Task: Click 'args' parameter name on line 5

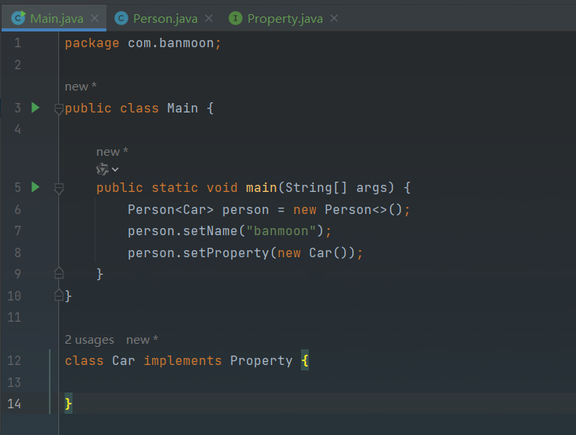Action: pos(371,189)
